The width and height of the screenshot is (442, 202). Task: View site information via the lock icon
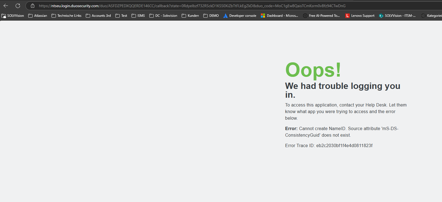tap(33, 6)
